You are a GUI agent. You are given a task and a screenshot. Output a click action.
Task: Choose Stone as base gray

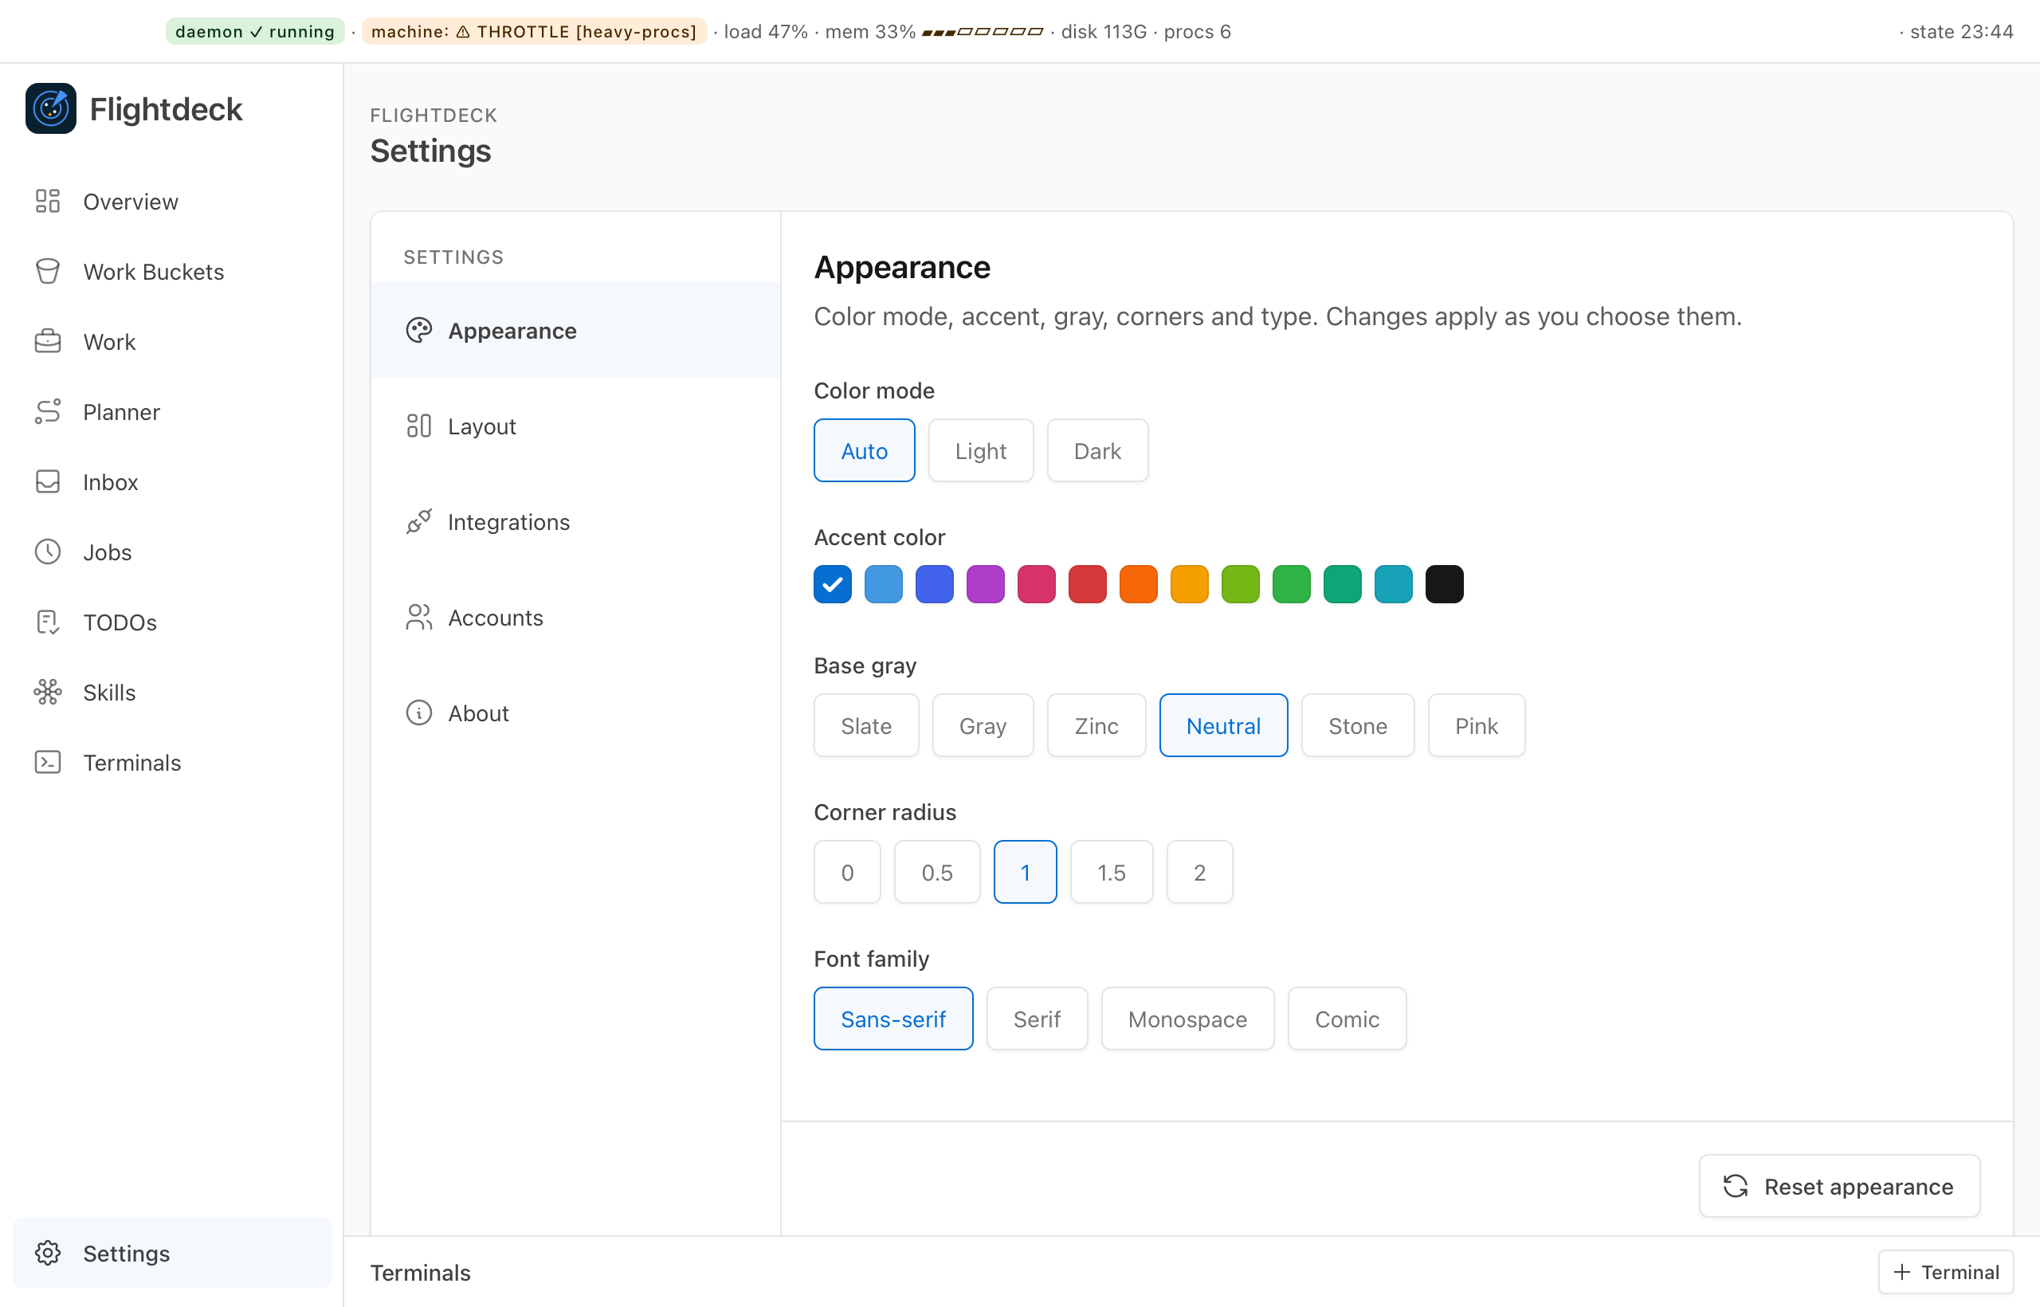(x=1357, y=726)
